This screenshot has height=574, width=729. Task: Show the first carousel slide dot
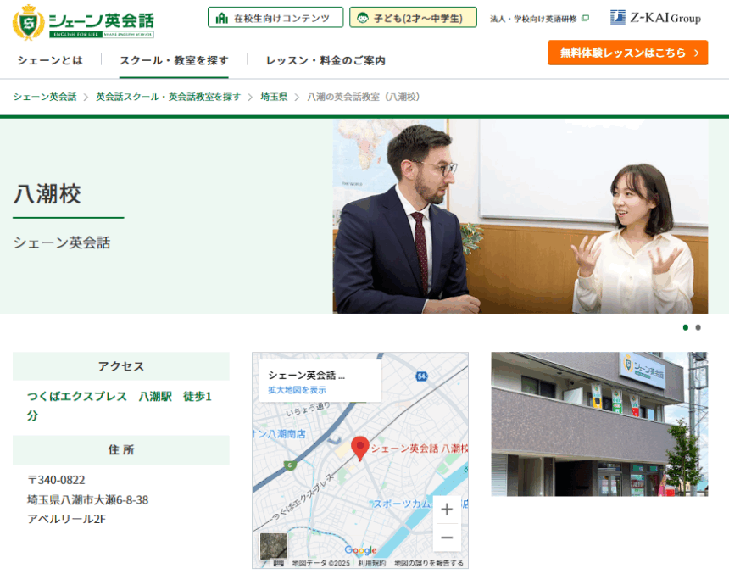685,327
